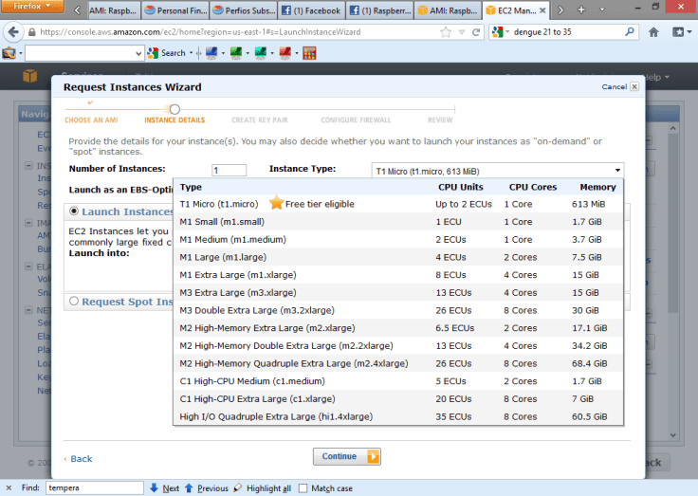The width and height of the screenshot is (698, 496).
Task: Open the Firefox menu dropdown
Action: (32, 9)
